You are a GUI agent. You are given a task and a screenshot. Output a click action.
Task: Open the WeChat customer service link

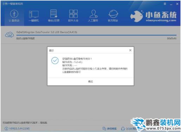[x=110, y=128]
